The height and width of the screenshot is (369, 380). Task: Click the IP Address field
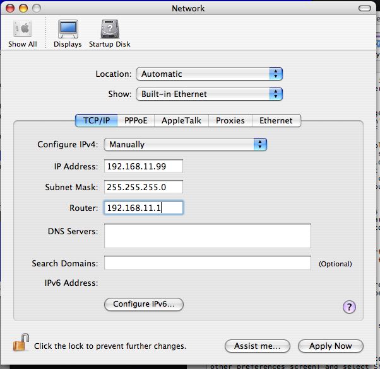pos(143,166)
